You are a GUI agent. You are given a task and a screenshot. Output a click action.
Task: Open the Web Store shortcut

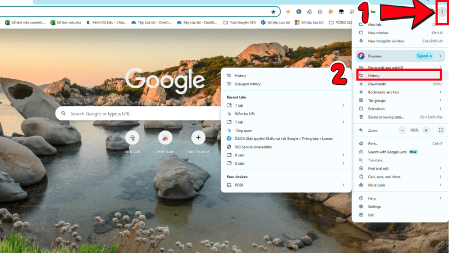[x=164, y=137]
